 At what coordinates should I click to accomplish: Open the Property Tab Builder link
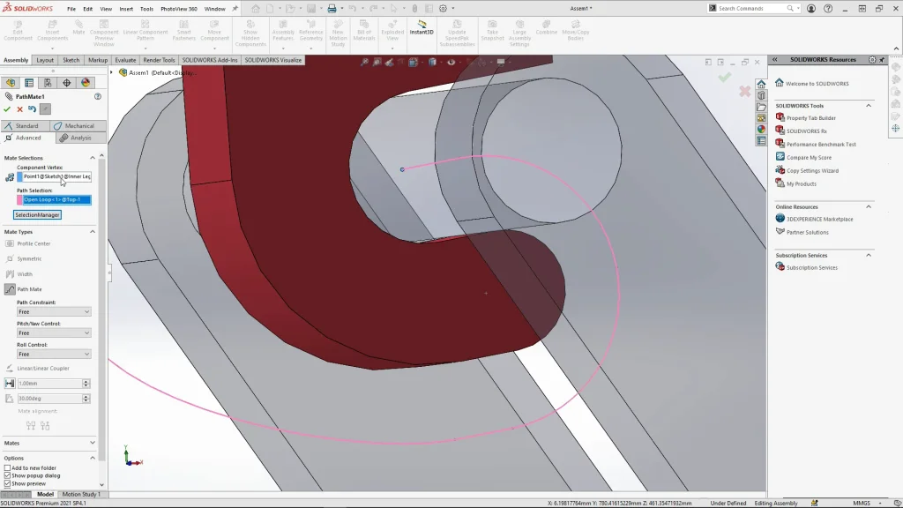point(810,118)
